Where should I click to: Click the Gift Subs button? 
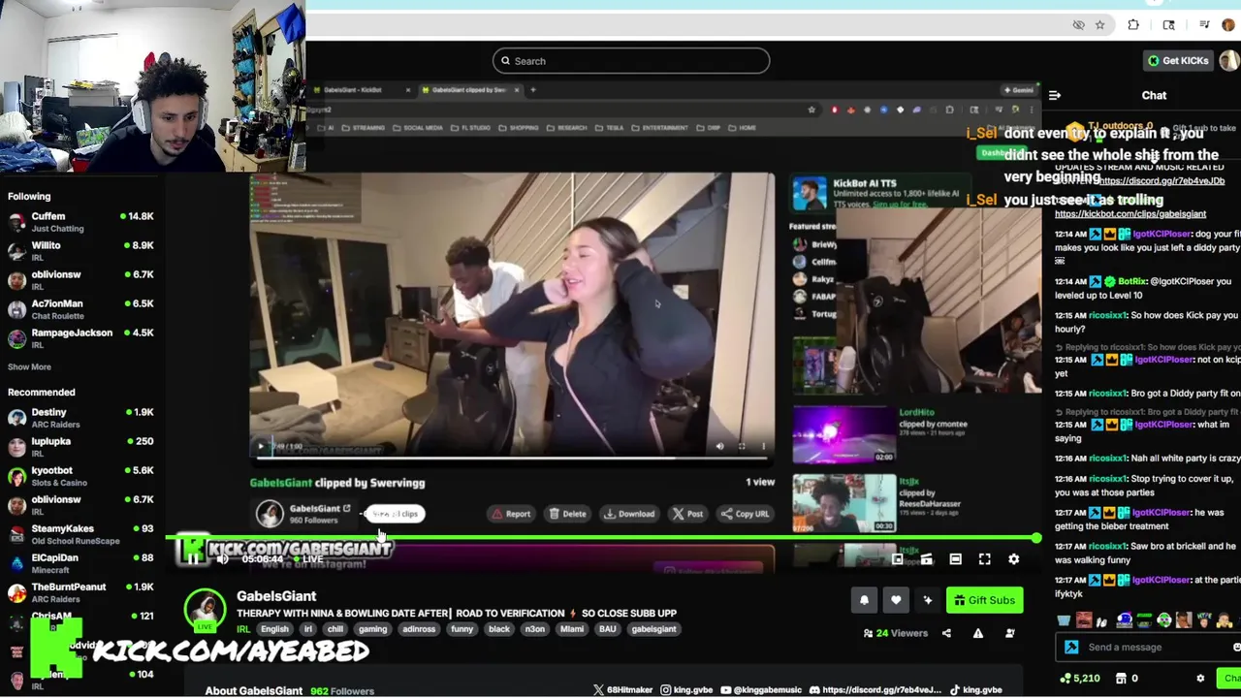click(x=984, y=600)
